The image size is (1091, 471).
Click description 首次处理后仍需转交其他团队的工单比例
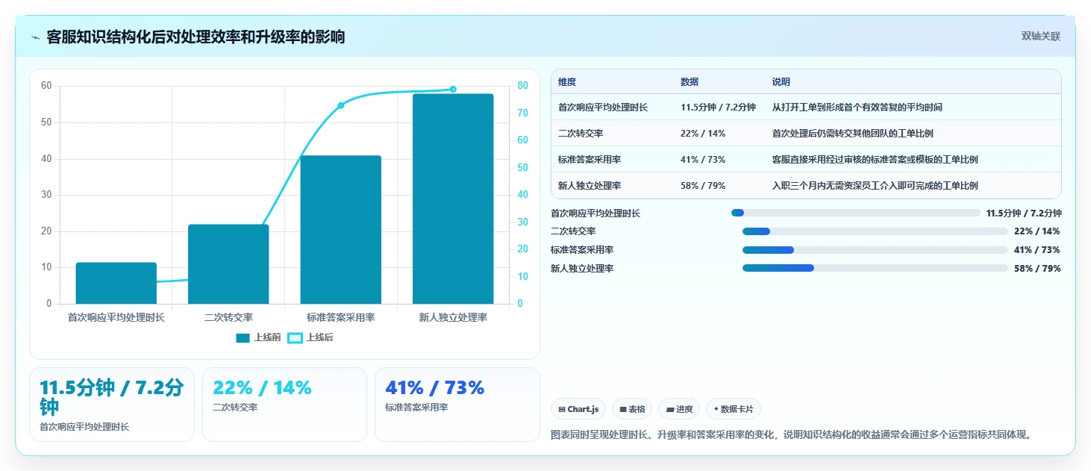click(853, 134)
